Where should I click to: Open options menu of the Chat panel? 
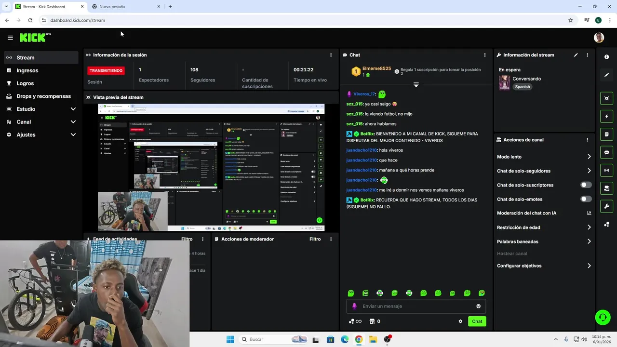click(x=485, y=55)
